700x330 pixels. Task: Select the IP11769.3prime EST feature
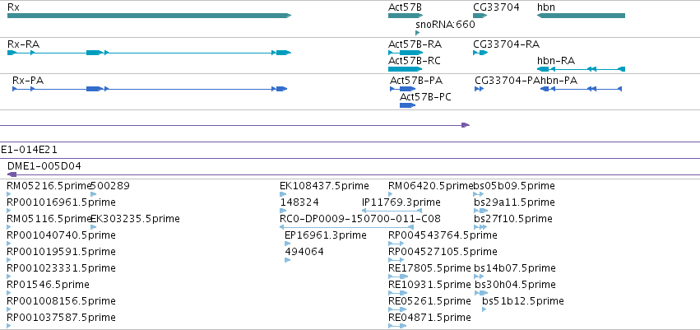[392, 211]
